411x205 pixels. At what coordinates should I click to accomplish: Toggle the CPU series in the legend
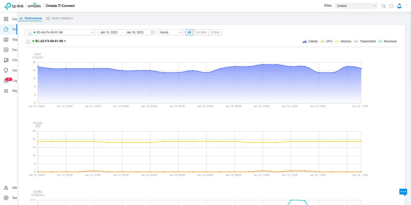326,41
